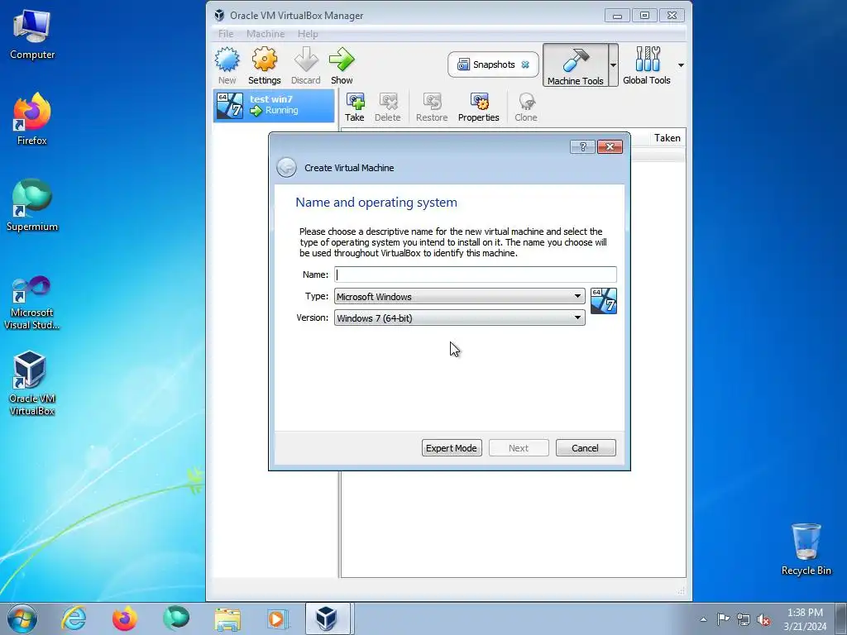
Task: Show hidden tray icons arrow
Action: (703, 619)
